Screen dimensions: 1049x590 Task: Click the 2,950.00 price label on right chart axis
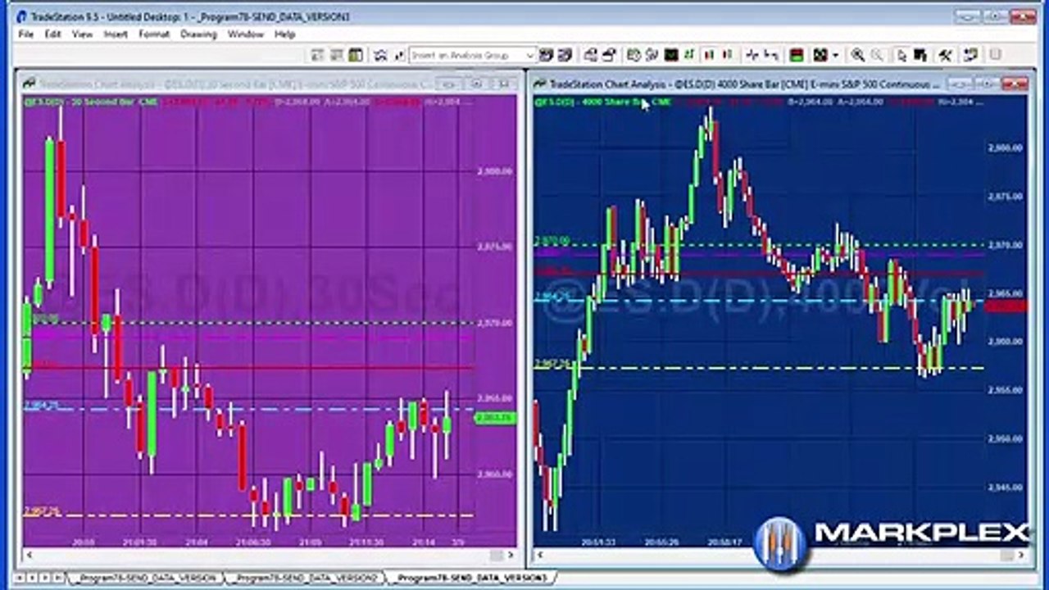click(x=1005, y=438)
